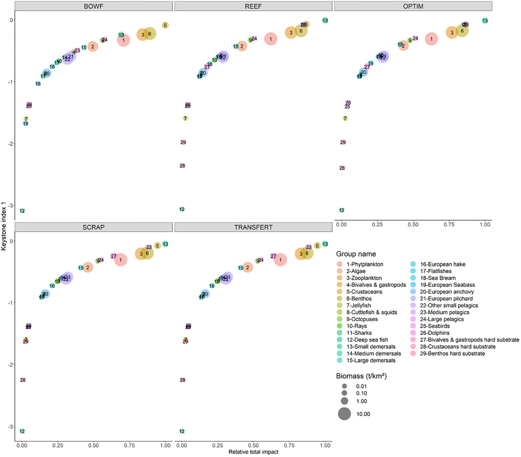
Task: Click the 29-Benthos hard substrate legend label
Action: (452, 354)
